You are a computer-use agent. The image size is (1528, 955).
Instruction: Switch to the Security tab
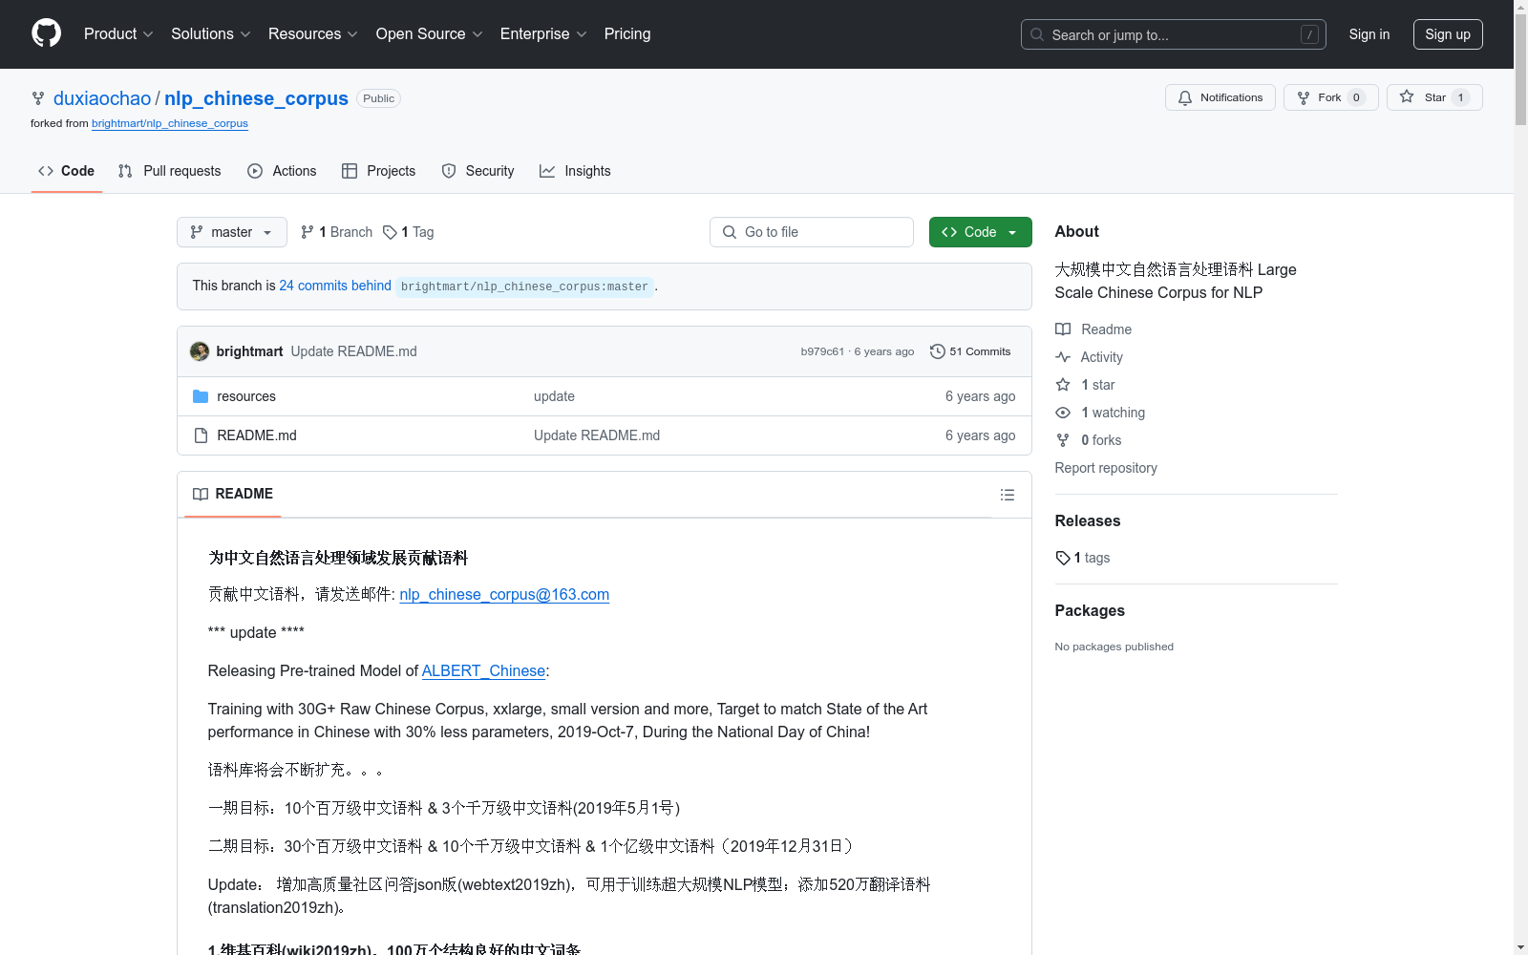click(x=477, y=171)
